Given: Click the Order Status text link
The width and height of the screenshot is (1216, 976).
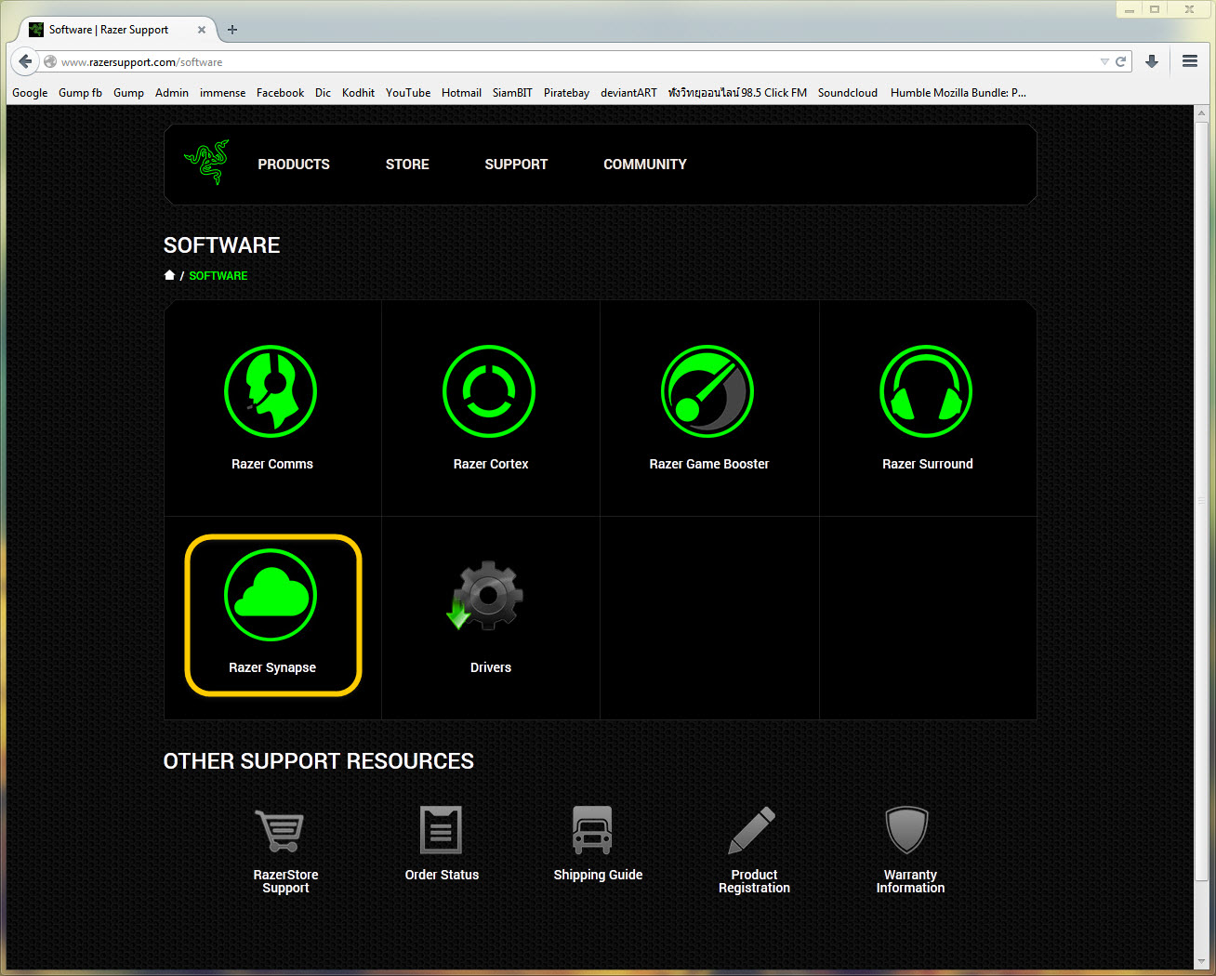Looking at the screenshot, I should point(442,875).
